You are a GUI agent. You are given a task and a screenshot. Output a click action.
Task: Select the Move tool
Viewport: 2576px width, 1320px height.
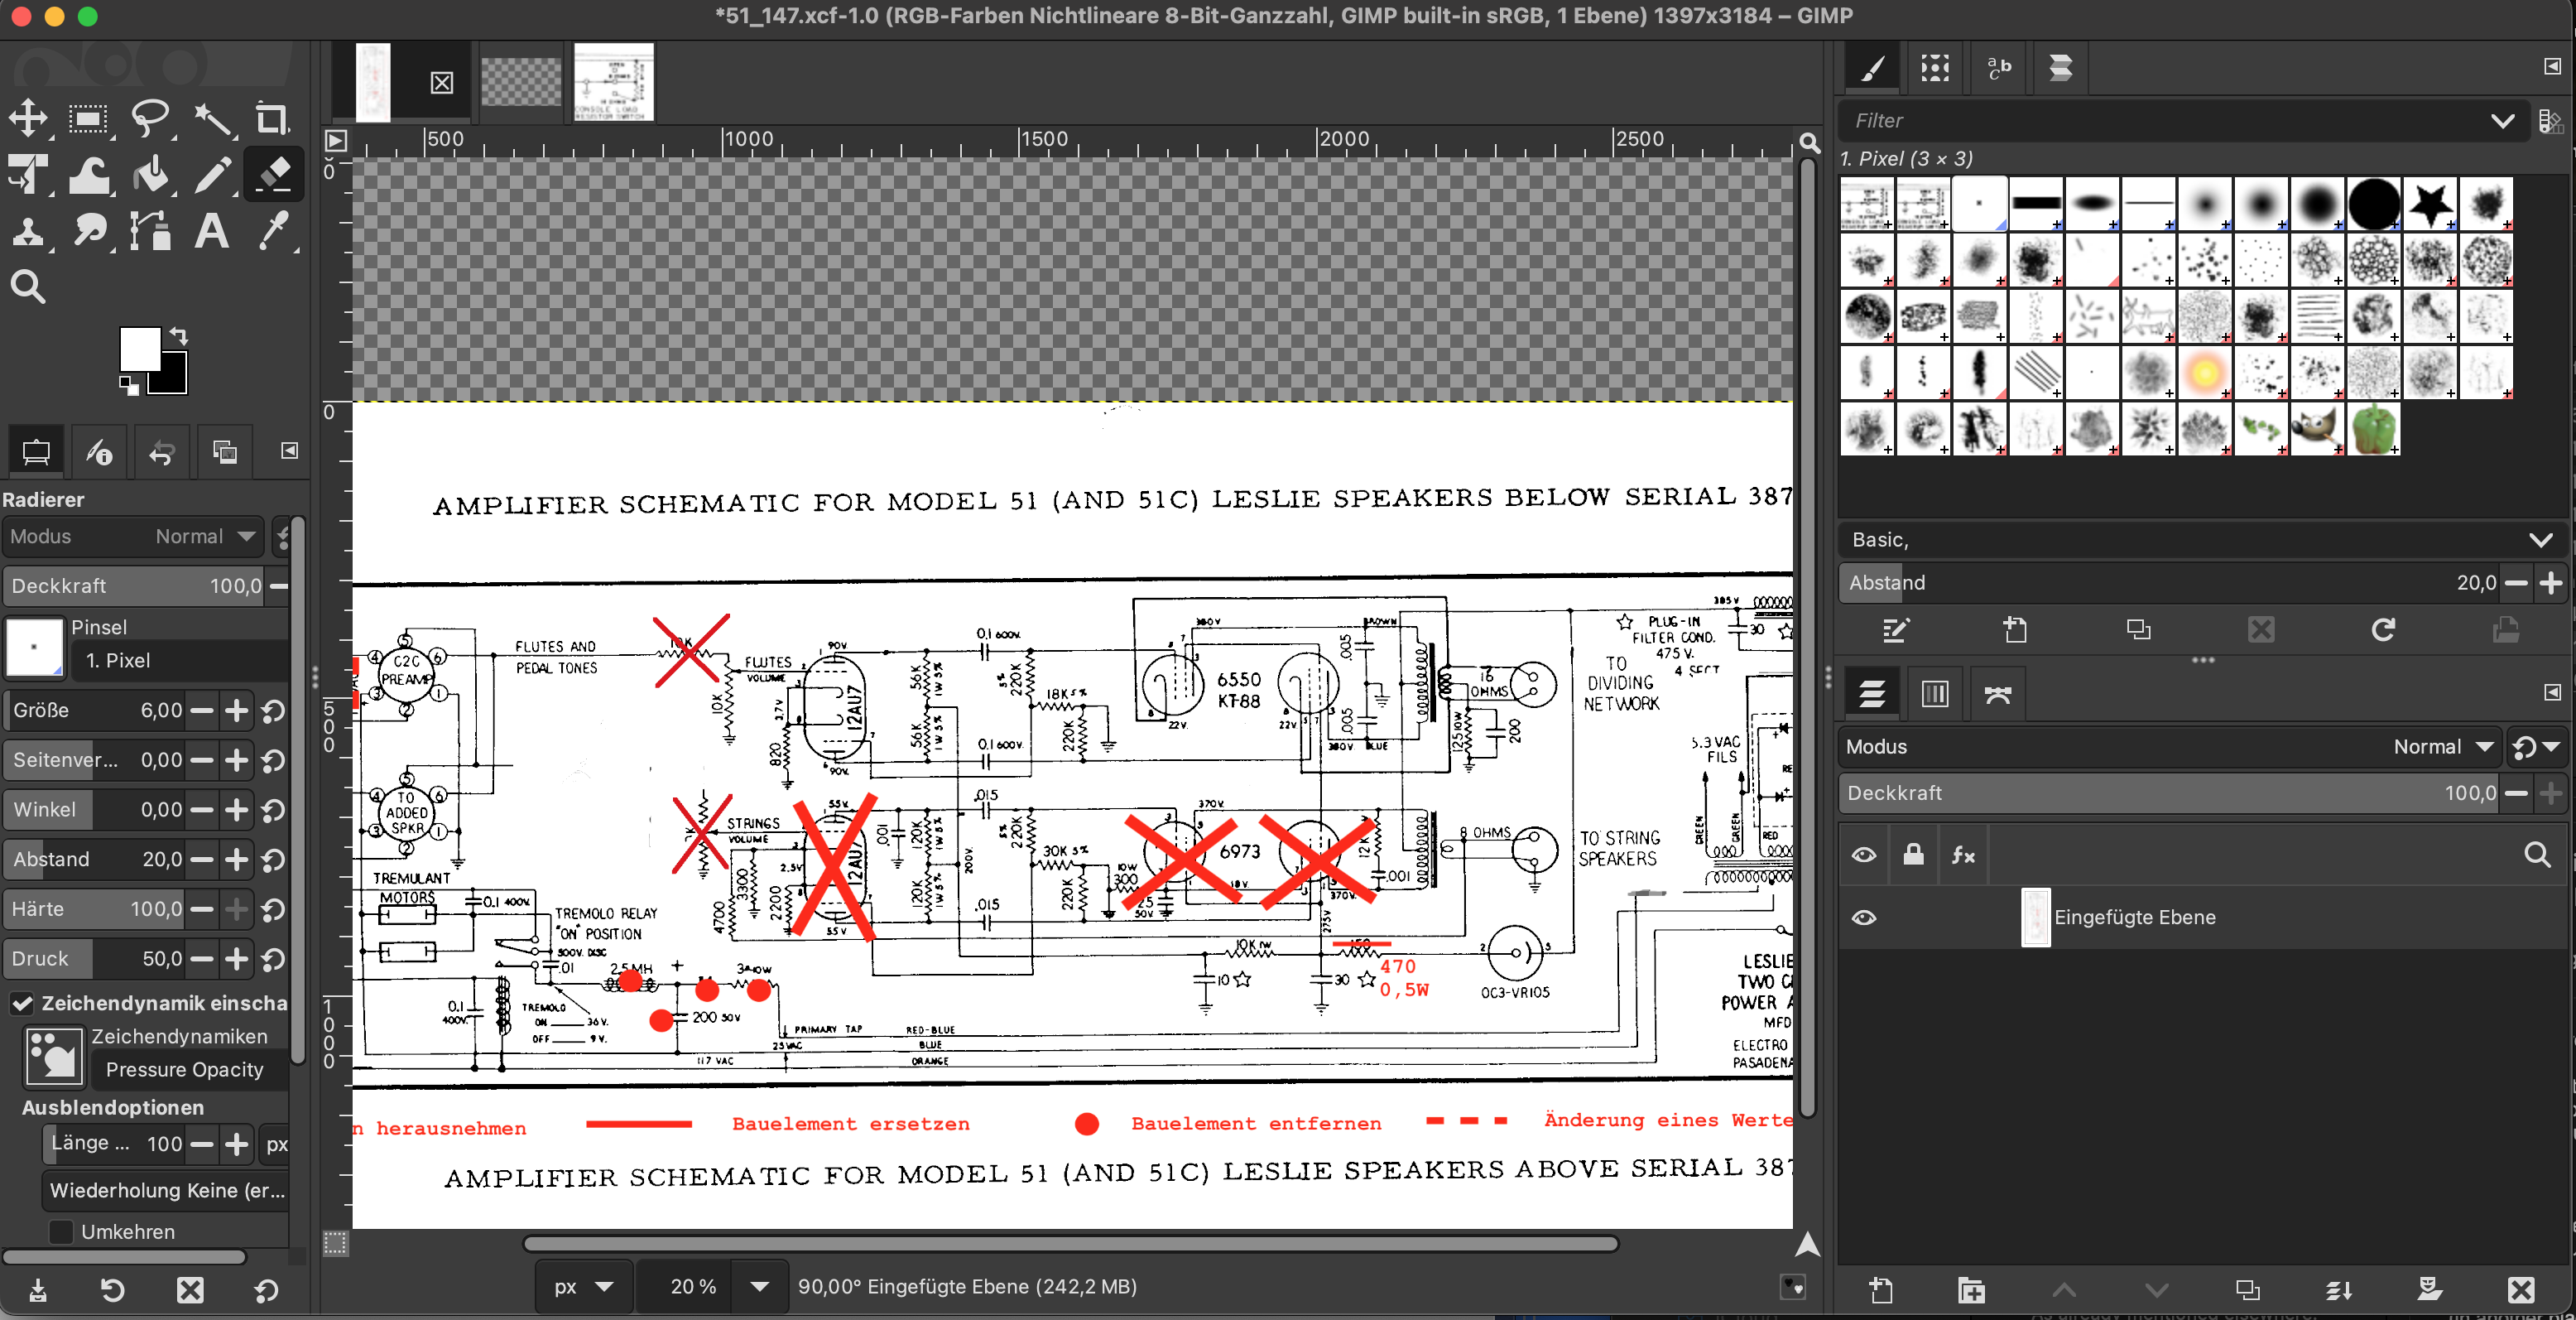point(28,118)
